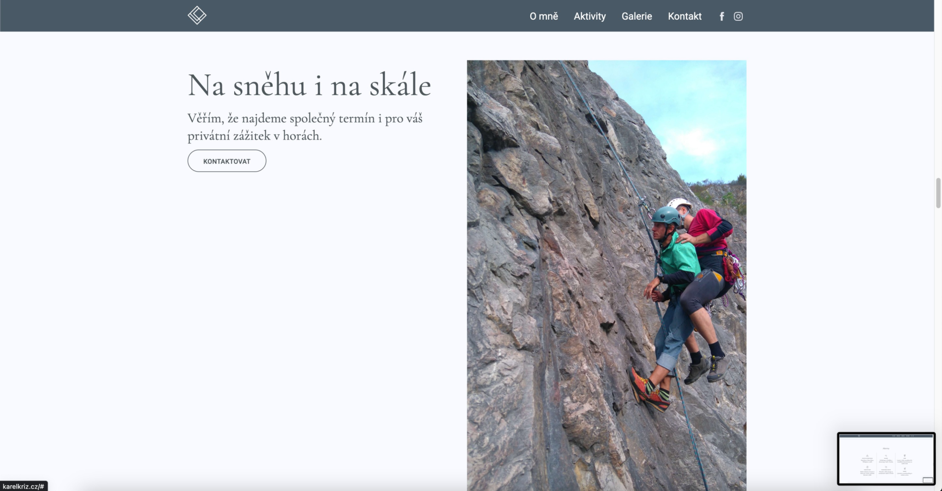Navigate to Galerie in the top navigation
The width and height of the screenshot is (942, 491).
[x=636, y=16]
